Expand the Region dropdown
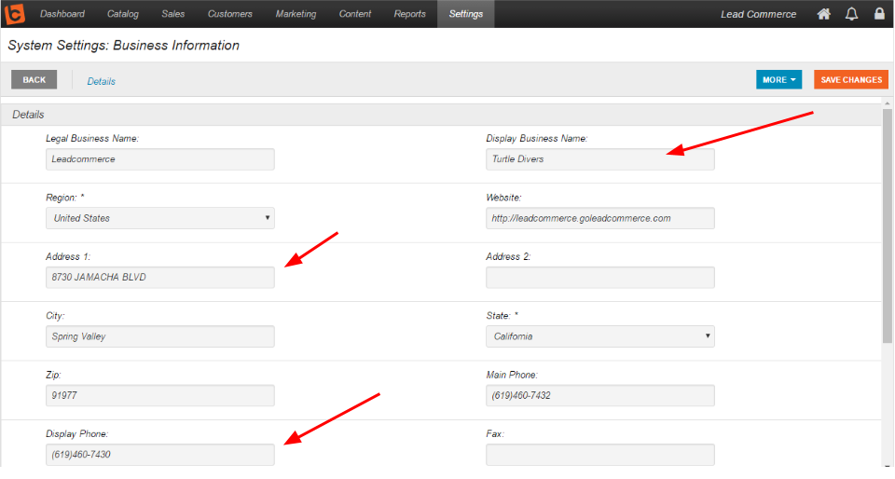895x479 pixels. pos(159,218)
